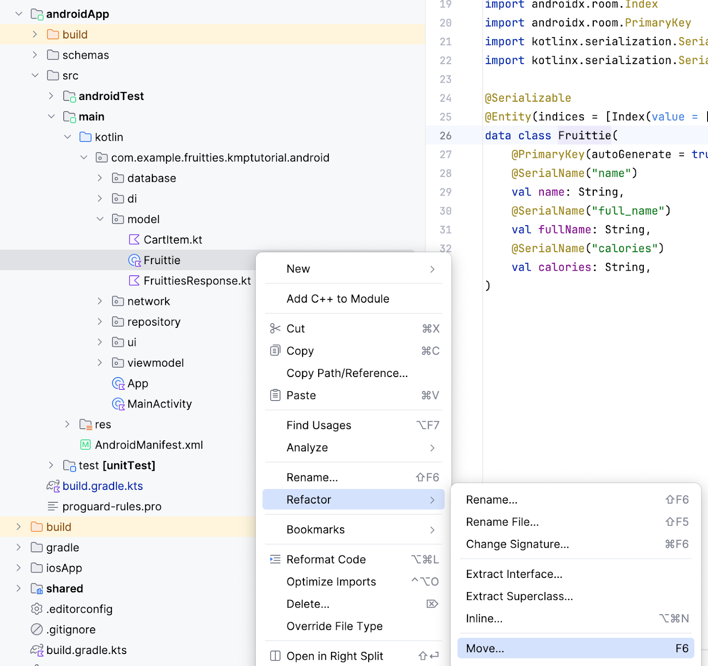Viewport: 708px width, 666px height.
Task: Click line 26 in the editor gutter
Action: pos(445,135)
